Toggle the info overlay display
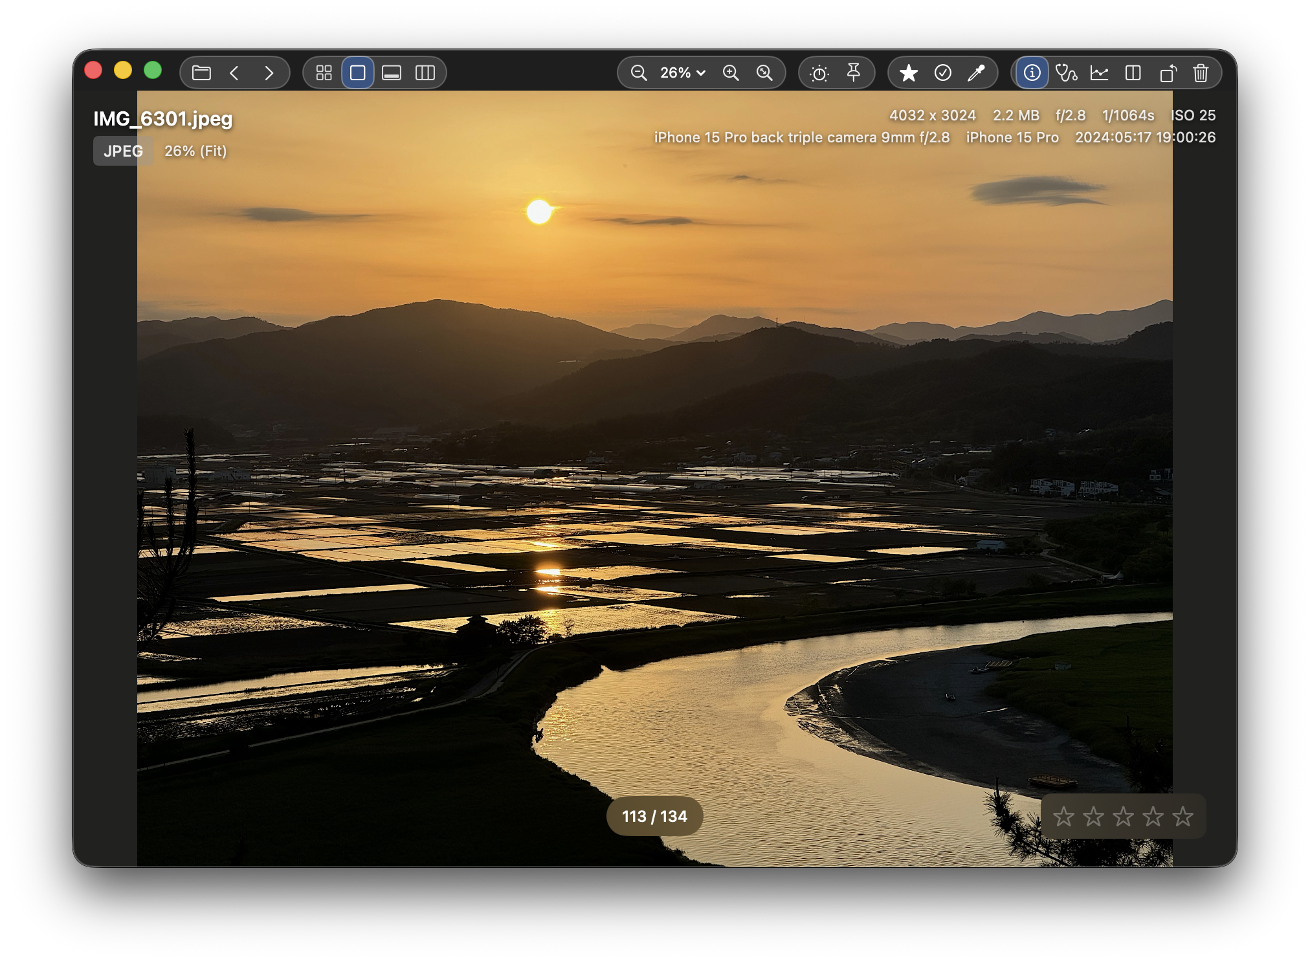 click(x=1031, y=72)
